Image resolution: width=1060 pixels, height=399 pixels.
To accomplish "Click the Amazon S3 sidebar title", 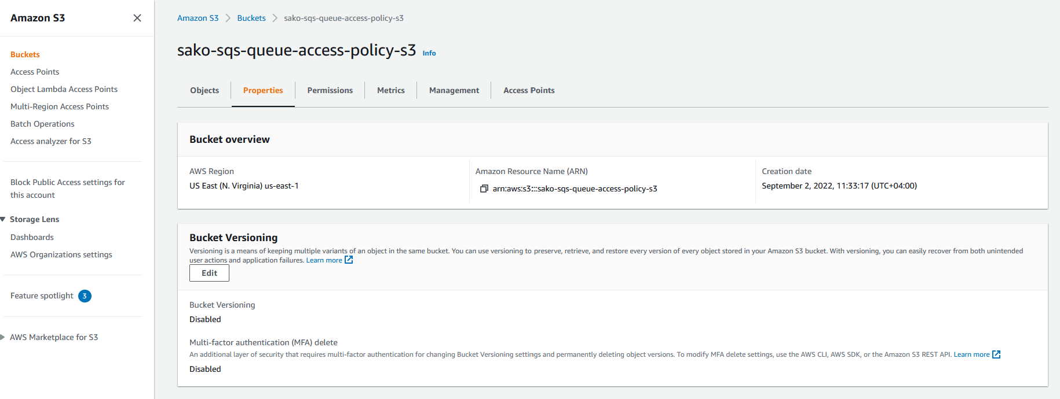I will pos(38,18).
